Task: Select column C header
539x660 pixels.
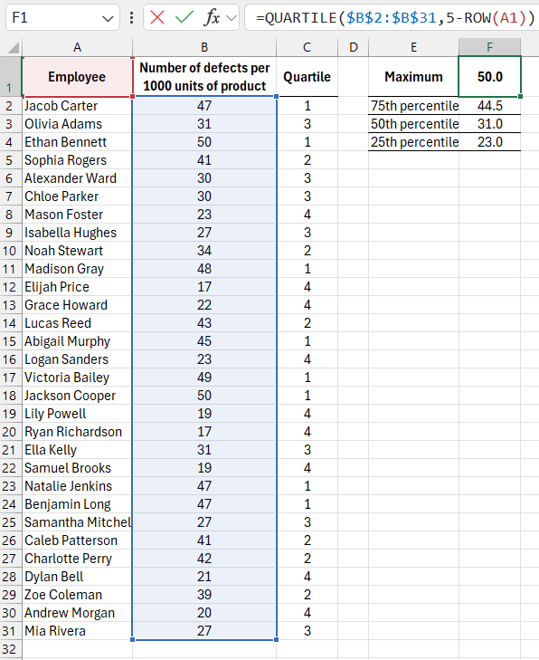Action: tap(307, 47)
